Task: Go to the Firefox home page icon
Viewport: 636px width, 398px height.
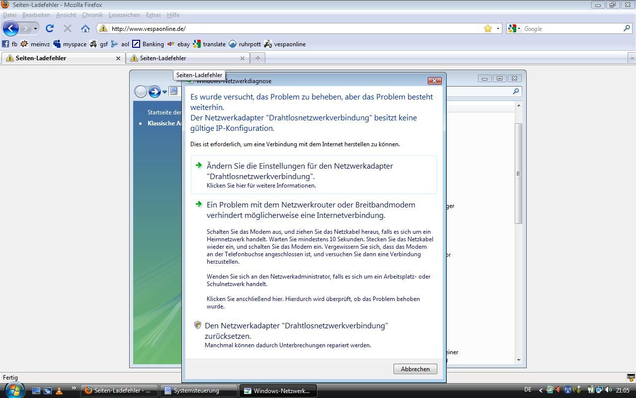Action: click(85, 28)
